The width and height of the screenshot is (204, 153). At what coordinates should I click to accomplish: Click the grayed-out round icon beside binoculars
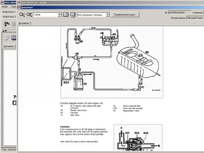[x=13, y=24]
